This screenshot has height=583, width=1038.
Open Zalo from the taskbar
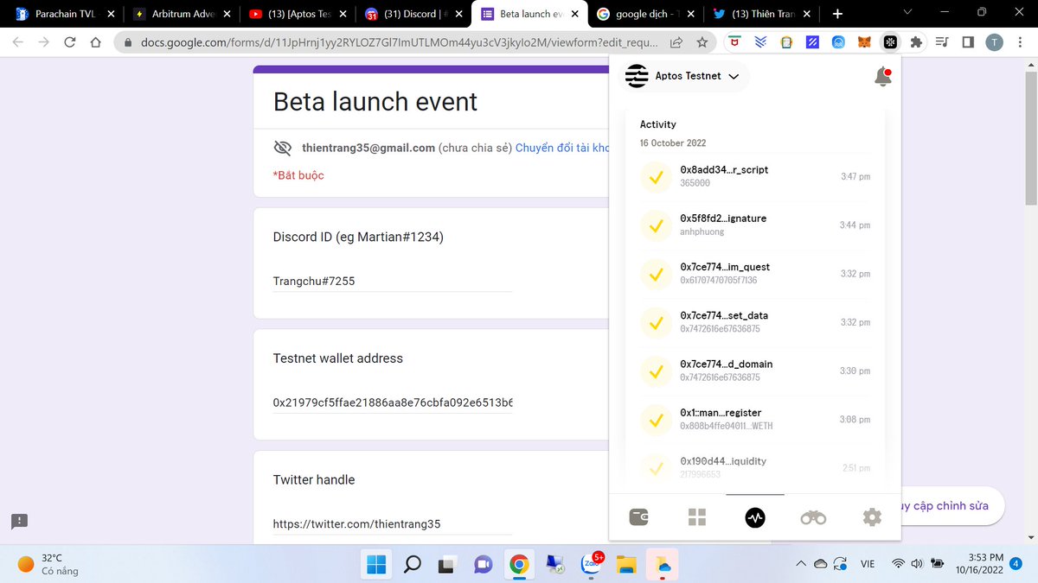click(592, 565)
